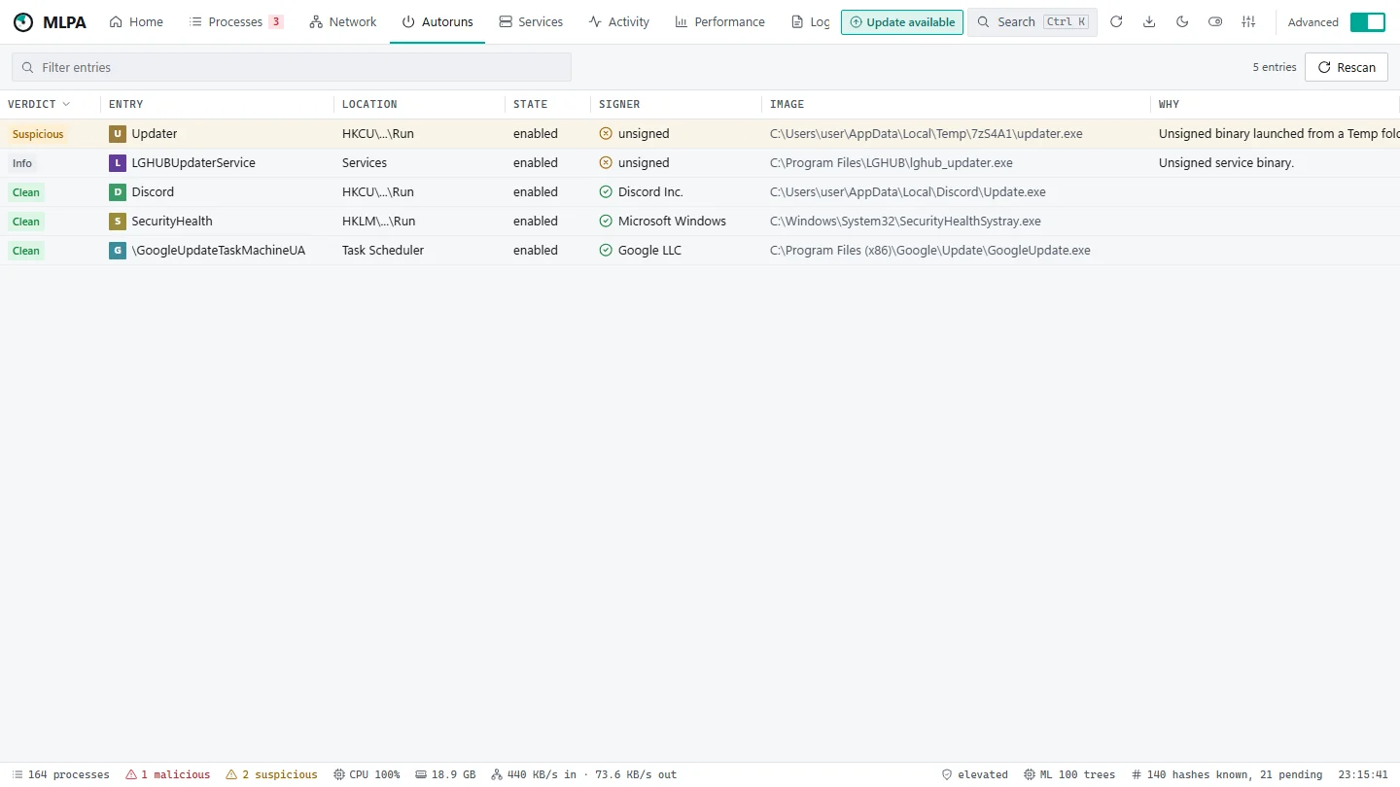The width and height of the screenshot is (1400, 787).
Task: Click the toggle-pill icon in toolbar
Action: pos(1215,21)
